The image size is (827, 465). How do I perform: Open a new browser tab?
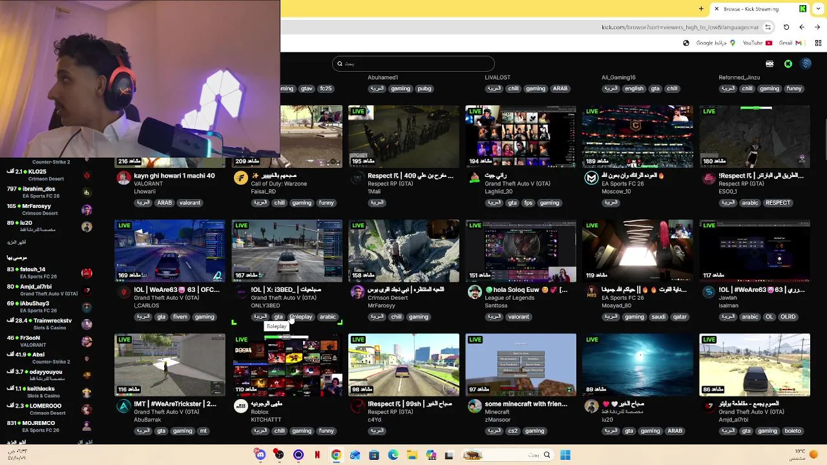pyautogui.click(x=701, y=9)
